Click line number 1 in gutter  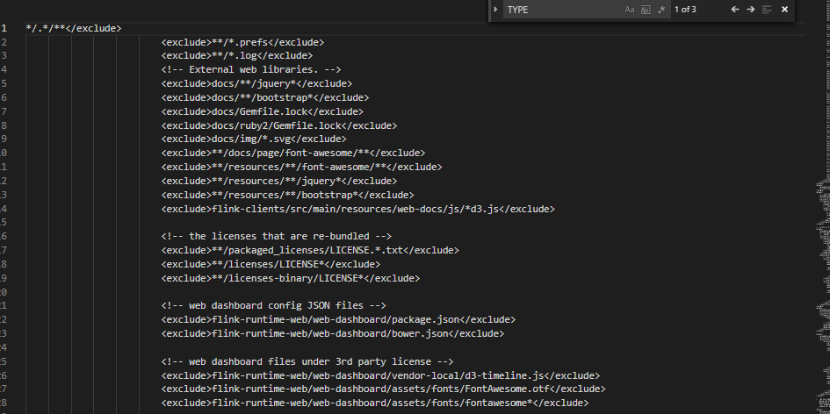tap(4, 29)
